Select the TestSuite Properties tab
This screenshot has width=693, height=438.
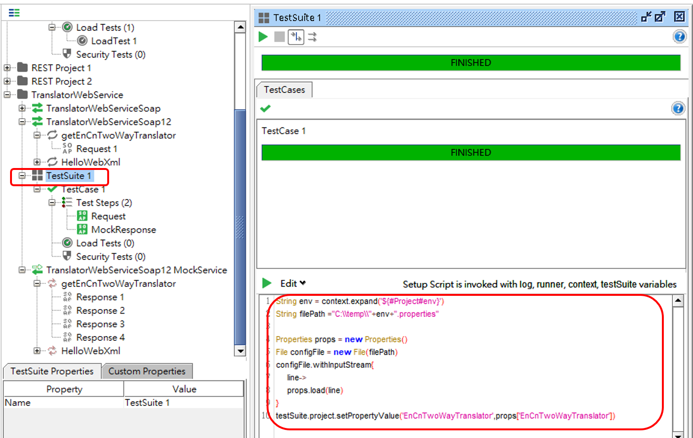coord(52,371)
